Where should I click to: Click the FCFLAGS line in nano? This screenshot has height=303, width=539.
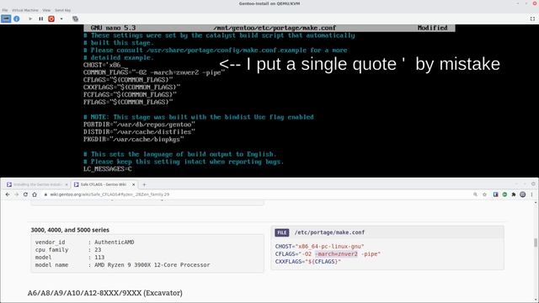(130, 95)
